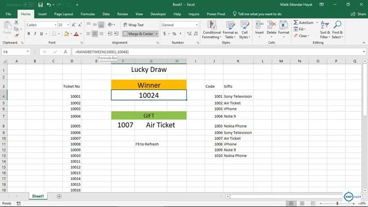Image resolution: width=368 pixels, height=207 pixels.
Task: Click the Copy icon
Action: (x=16, y=29)
